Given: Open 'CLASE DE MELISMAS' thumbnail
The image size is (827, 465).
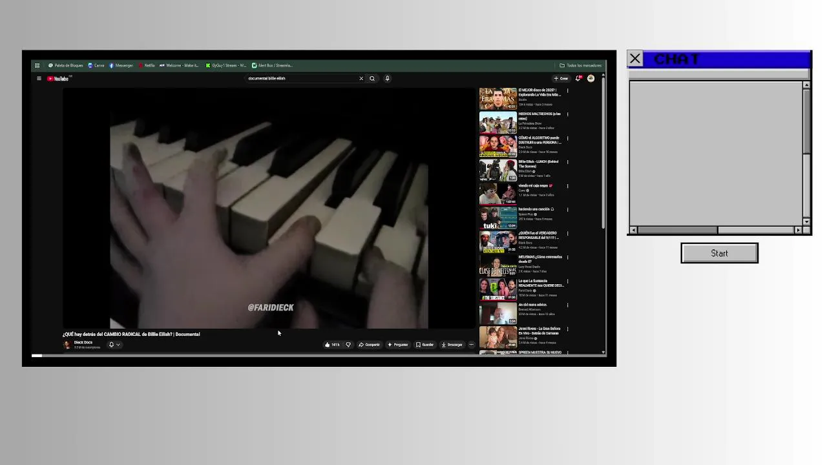Looking at the screenshot, I should pos(497,265).
